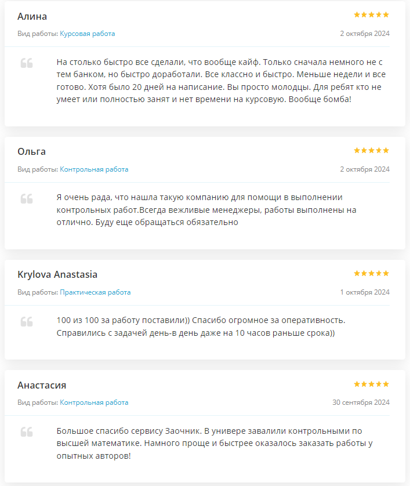This screenshot has width=410, height=486.
Task: Click the review text starting 'Я очень рада'
Action: pos(206,210)
